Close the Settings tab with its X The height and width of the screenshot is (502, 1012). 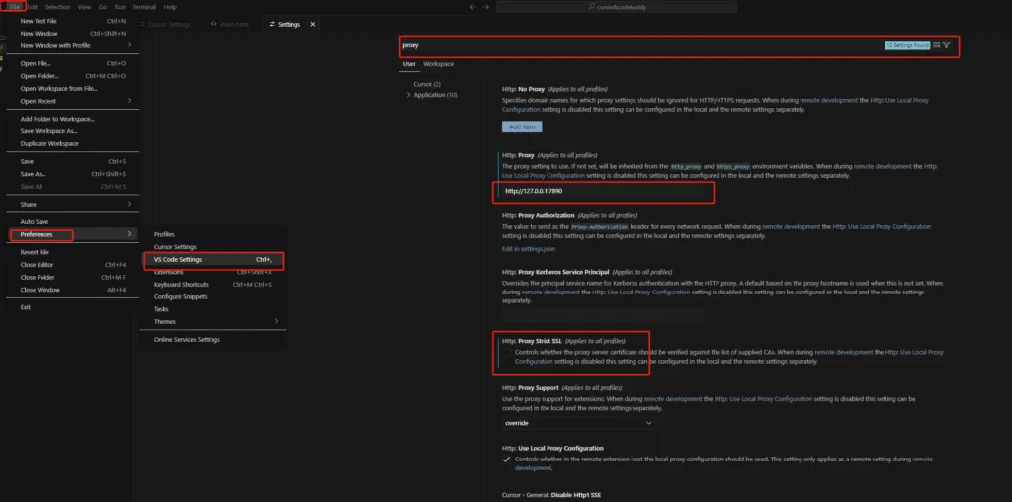(313, 24)
